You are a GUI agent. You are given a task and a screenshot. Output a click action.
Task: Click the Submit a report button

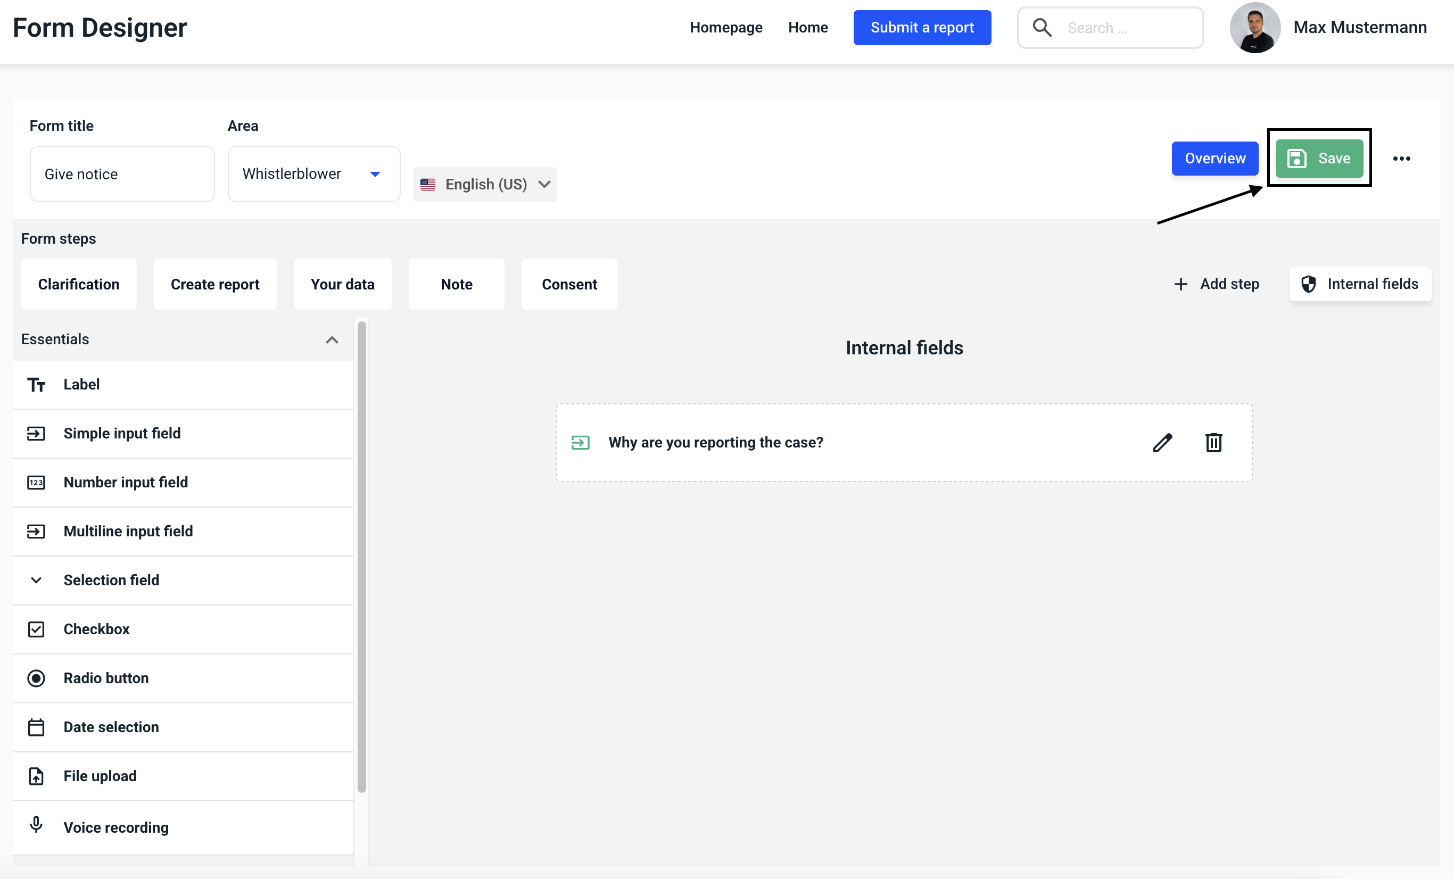point(922,28)
